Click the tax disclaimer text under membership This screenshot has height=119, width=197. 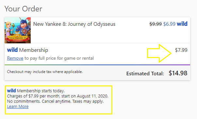click(45, 72)
